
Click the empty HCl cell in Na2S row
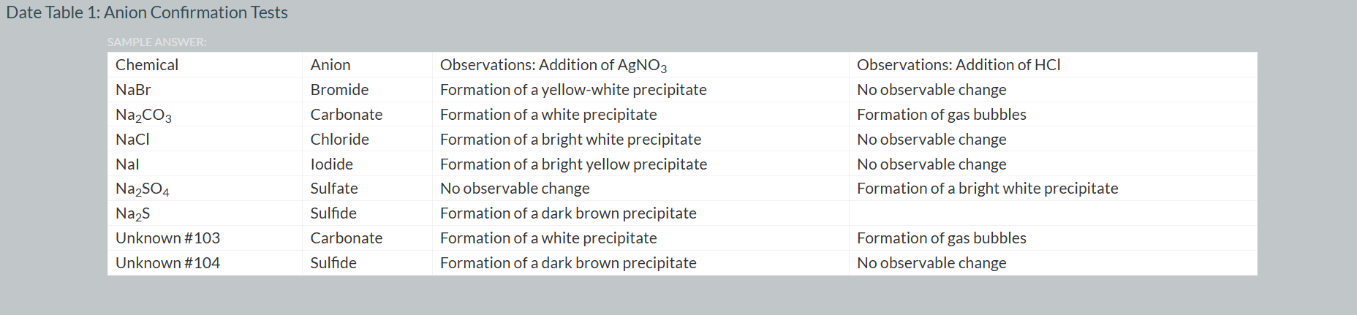click(1053, 213)
